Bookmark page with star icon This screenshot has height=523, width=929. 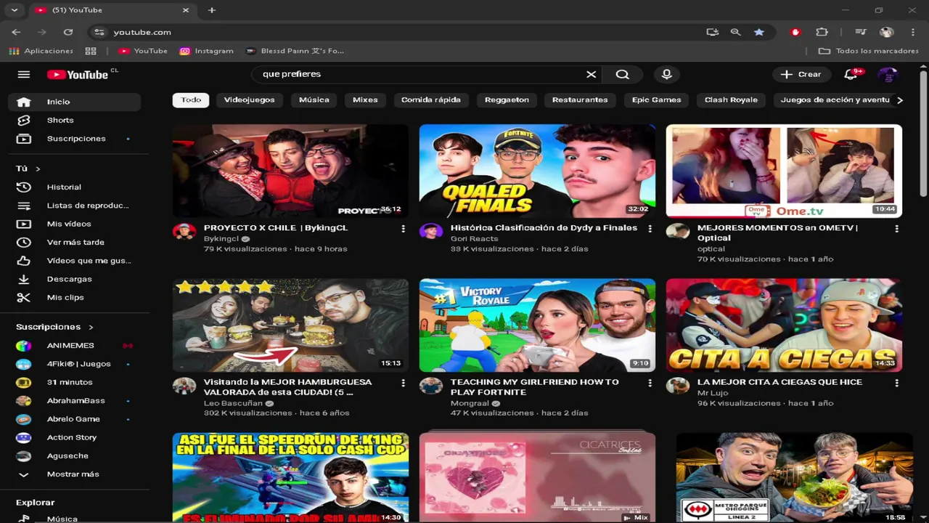click(759, 32)
